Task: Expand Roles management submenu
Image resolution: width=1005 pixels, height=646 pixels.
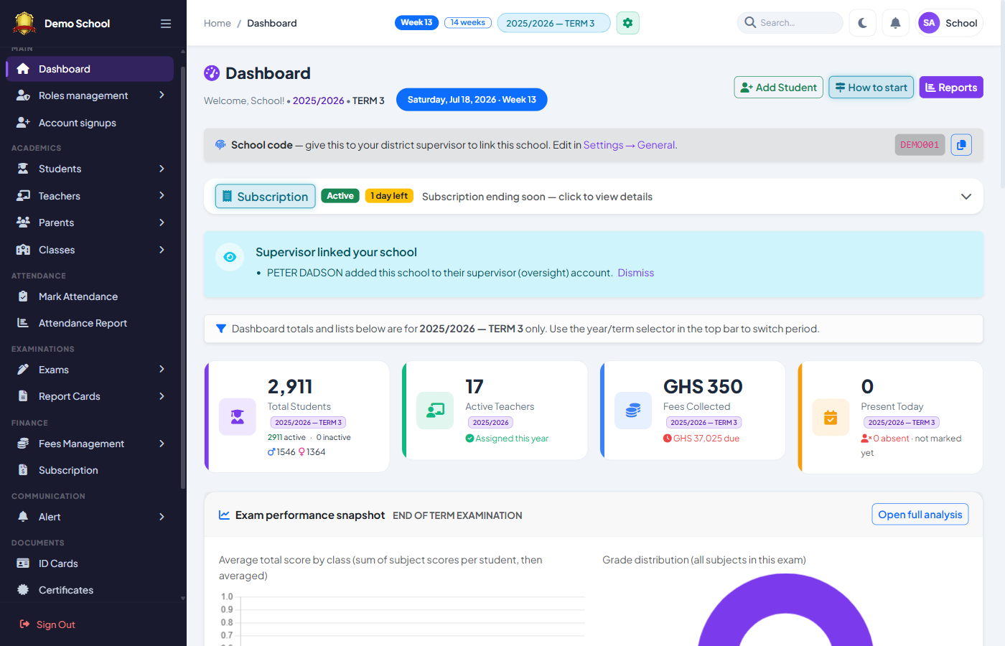Action: (x=162, y=95)
